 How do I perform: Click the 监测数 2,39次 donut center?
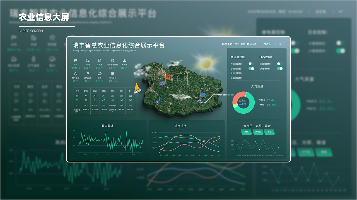coord(242,102)
